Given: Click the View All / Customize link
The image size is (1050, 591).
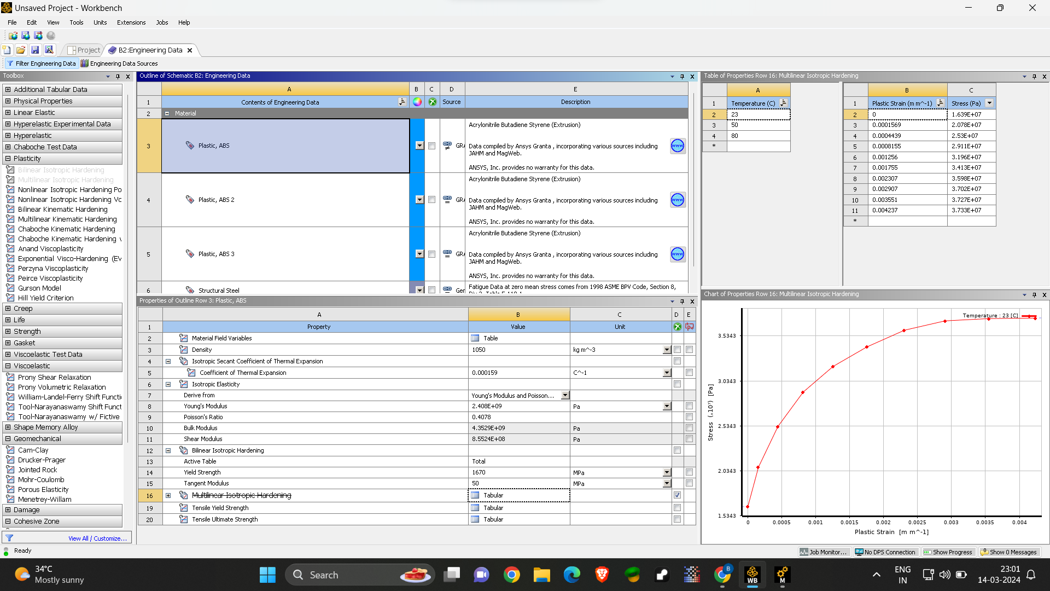Looking at the screenshot, I should [97, 538].
